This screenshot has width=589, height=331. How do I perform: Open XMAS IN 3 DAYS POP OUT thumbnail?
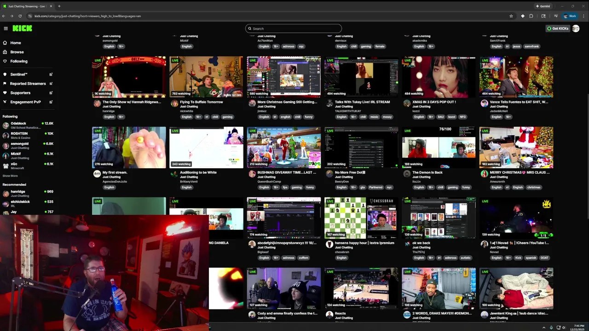(439, 77)
